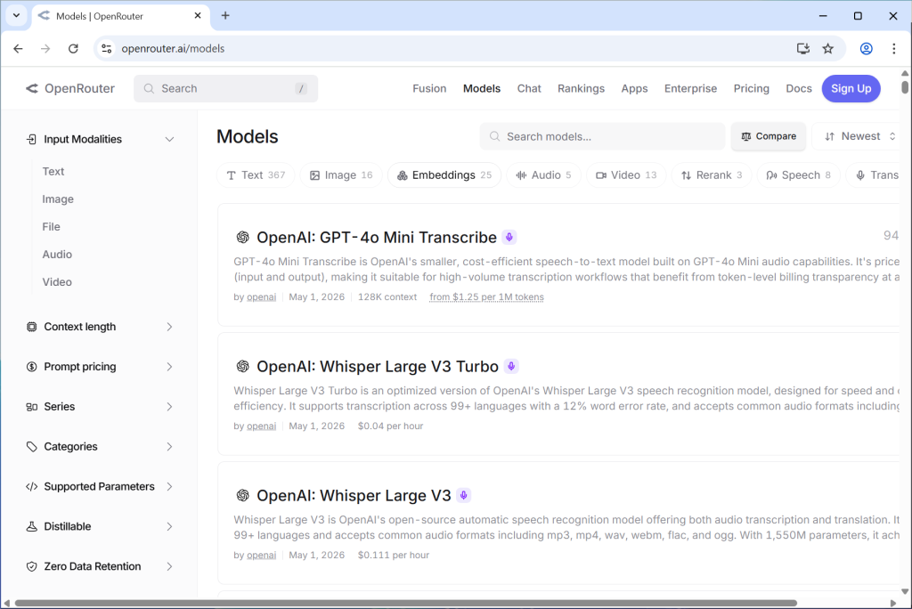Image resolution: width=912 pixels, height=609 pixels.
Task: Expand the Supported Parameters filter
Action: 169,486
